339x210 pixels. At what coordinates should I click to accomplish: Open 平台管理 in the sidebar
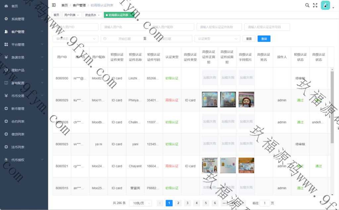coord(24,45)
